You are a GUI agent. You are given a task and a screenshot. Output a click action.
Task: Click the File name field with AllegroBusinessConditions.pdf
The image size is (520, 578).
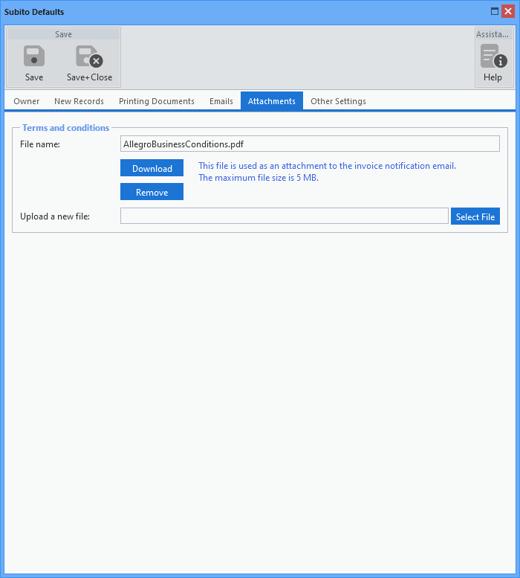310,144
